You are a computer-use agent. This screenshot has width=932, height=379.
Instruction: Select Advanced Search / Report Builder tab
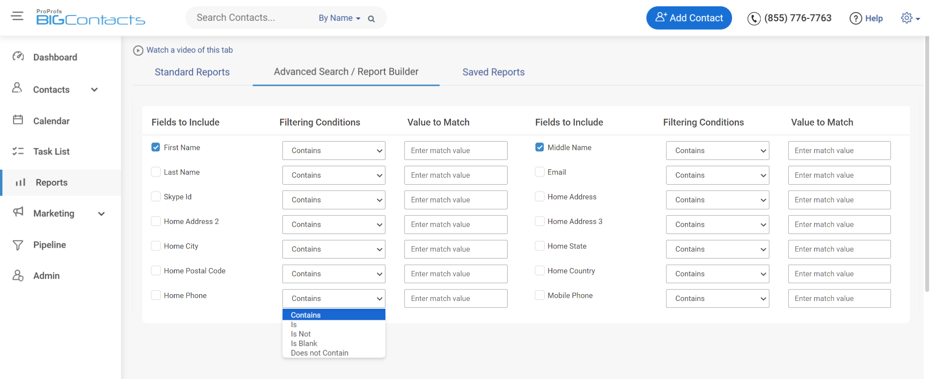[x=346, y=72]
